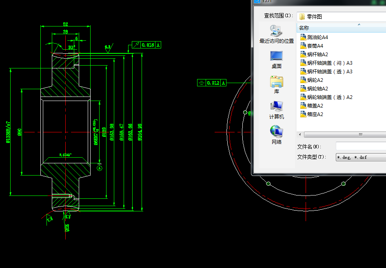This screenshot has width=386, height=268.
Task: Click the 箱座A2 file icon
Action: coord(303,114)
